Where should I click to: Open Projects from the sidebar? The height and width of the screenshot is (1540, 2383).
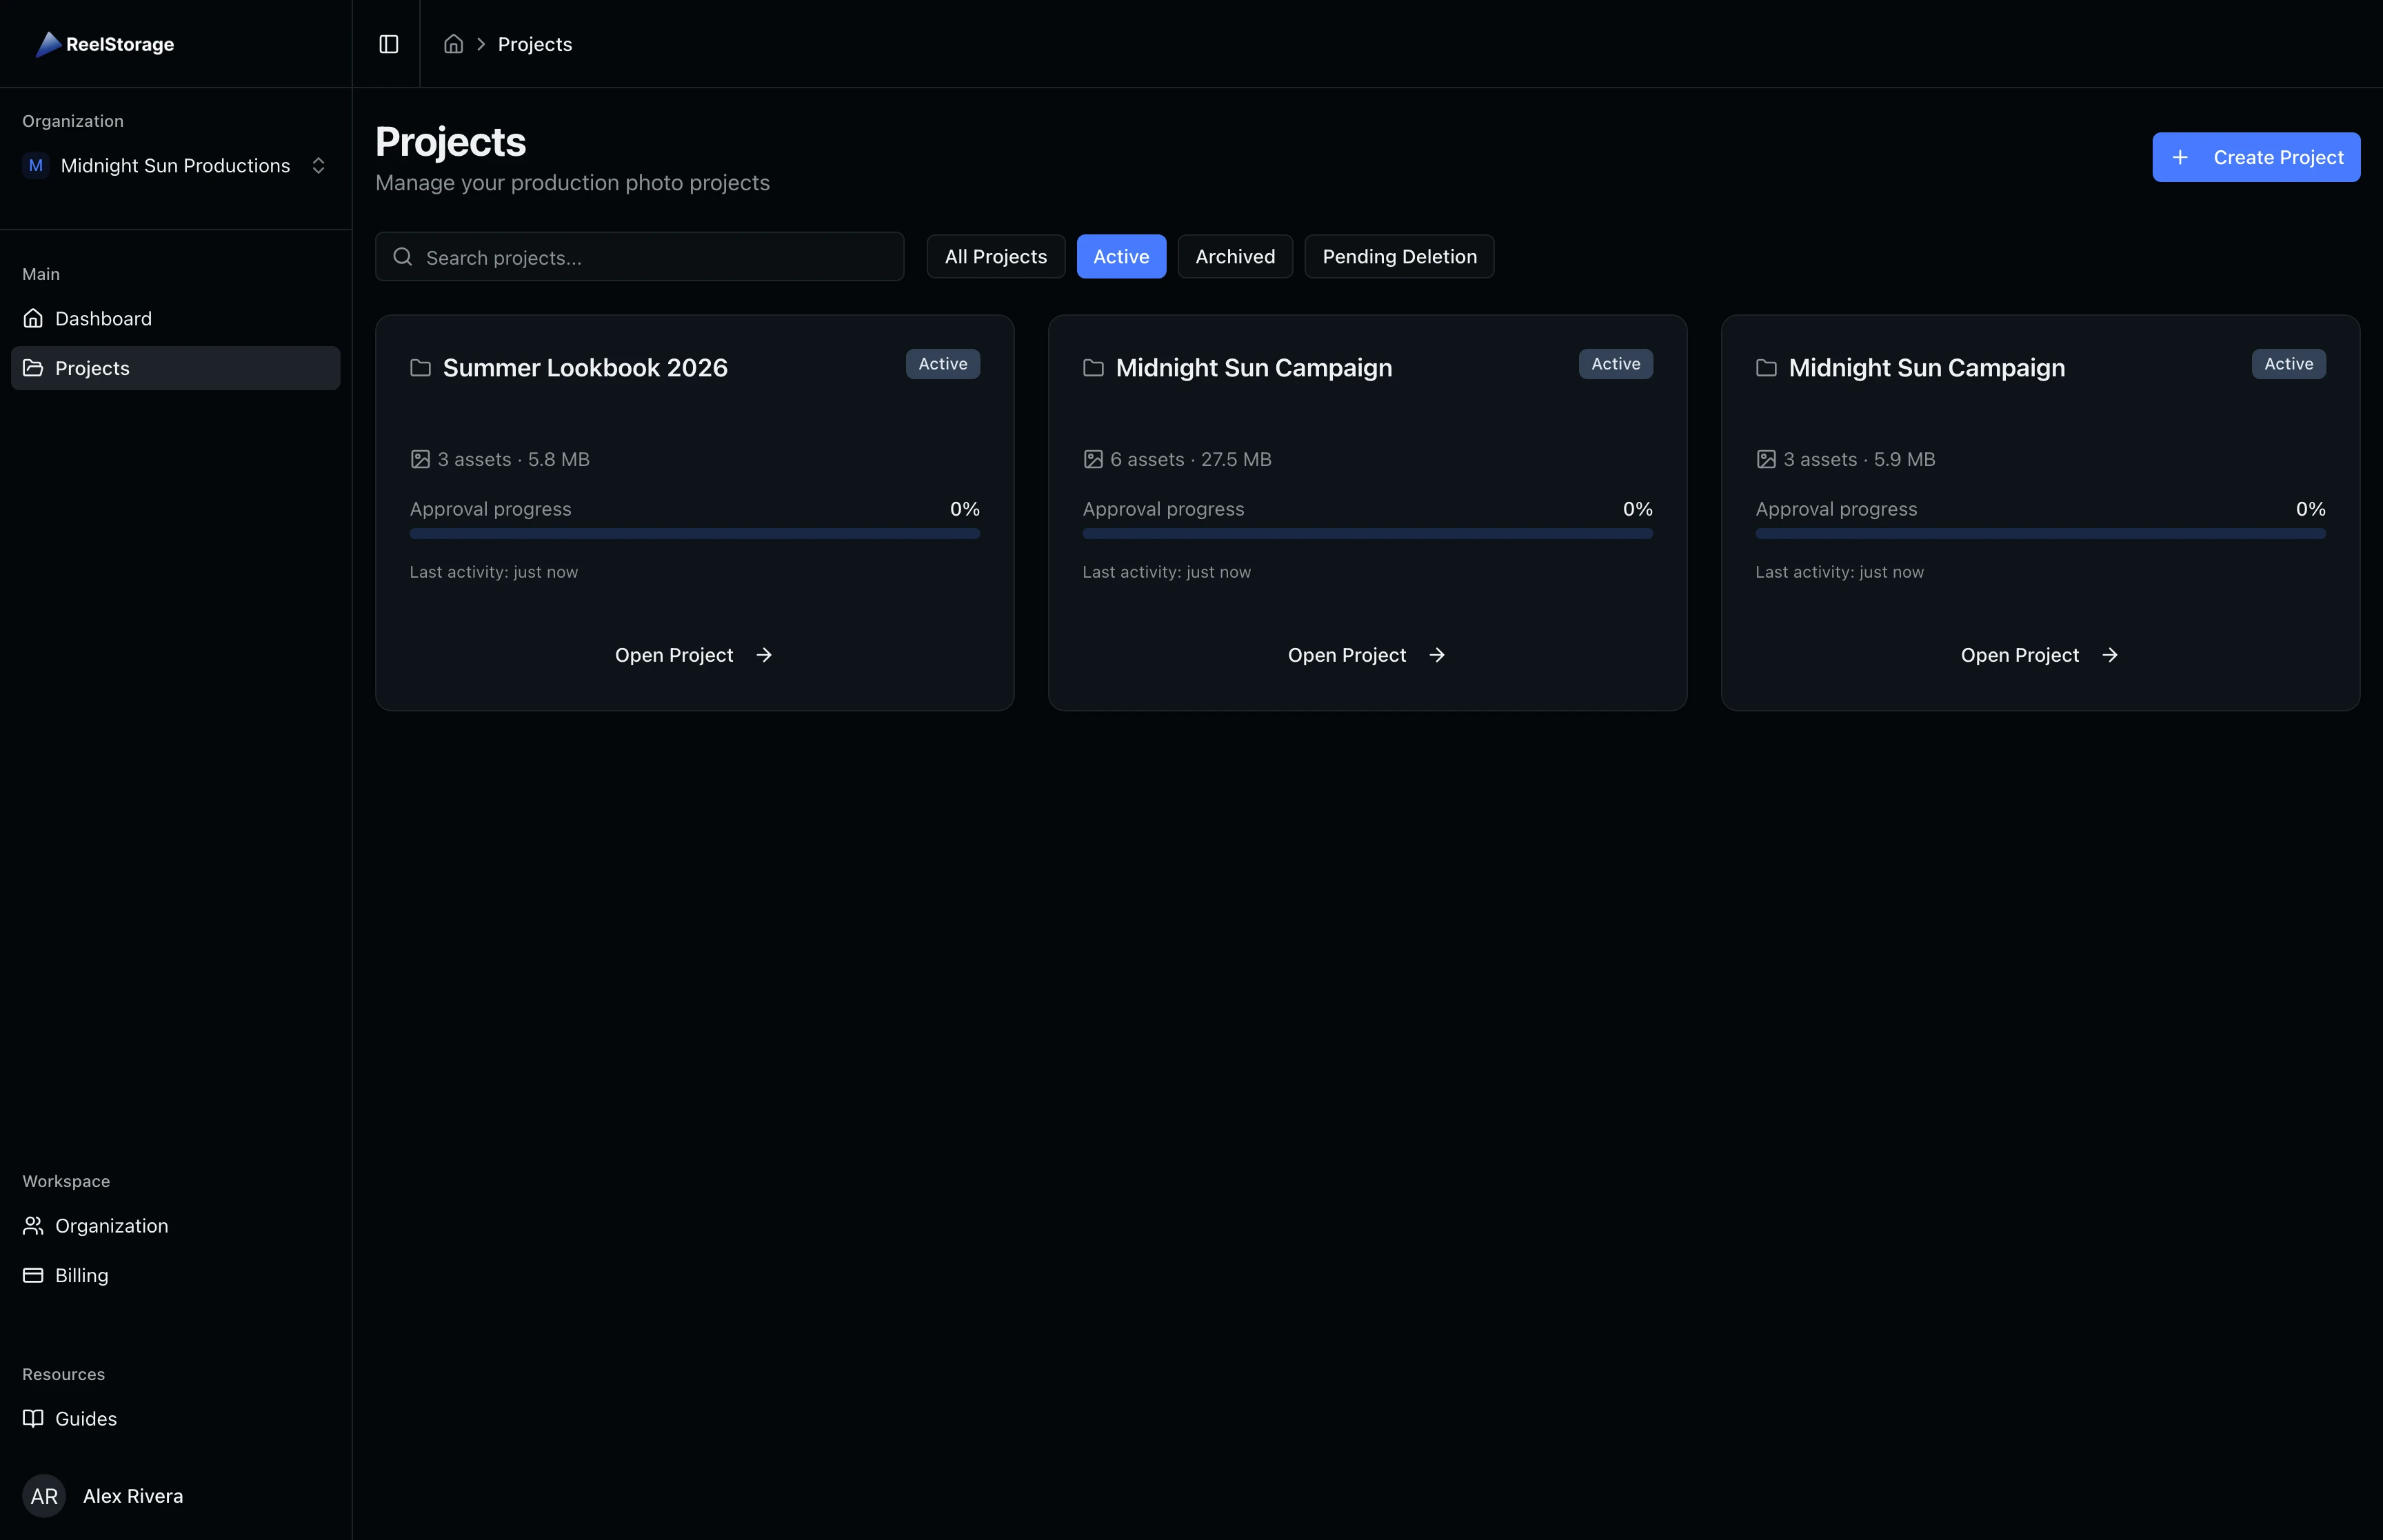pos(92,367)
